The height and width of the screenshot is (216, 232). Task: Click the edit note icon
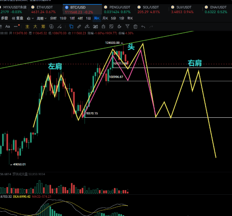tap(111, 27)
